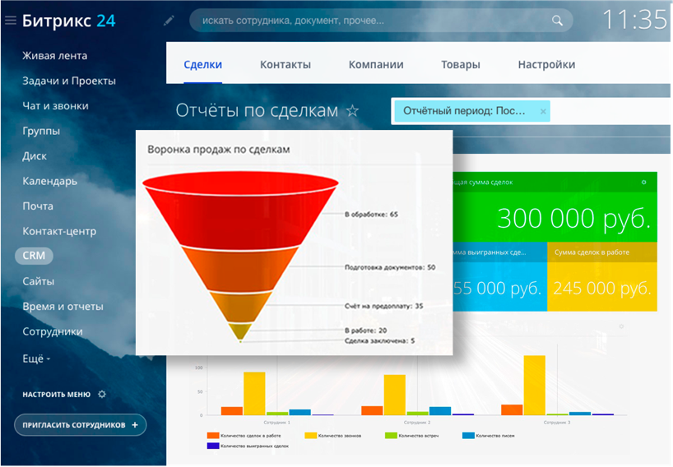Image resolution: width=673 pixels, height=467 pixels.
Task: Click the orange Количество сделок в работе legend swatch
Action: pyautogui.click(x=213, y=436)
